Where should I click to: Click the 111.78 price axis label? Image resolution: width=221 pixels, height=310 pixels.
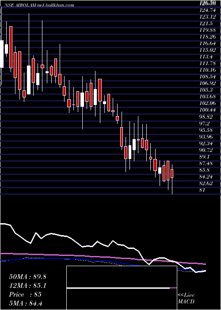click(x=208, y=63)
